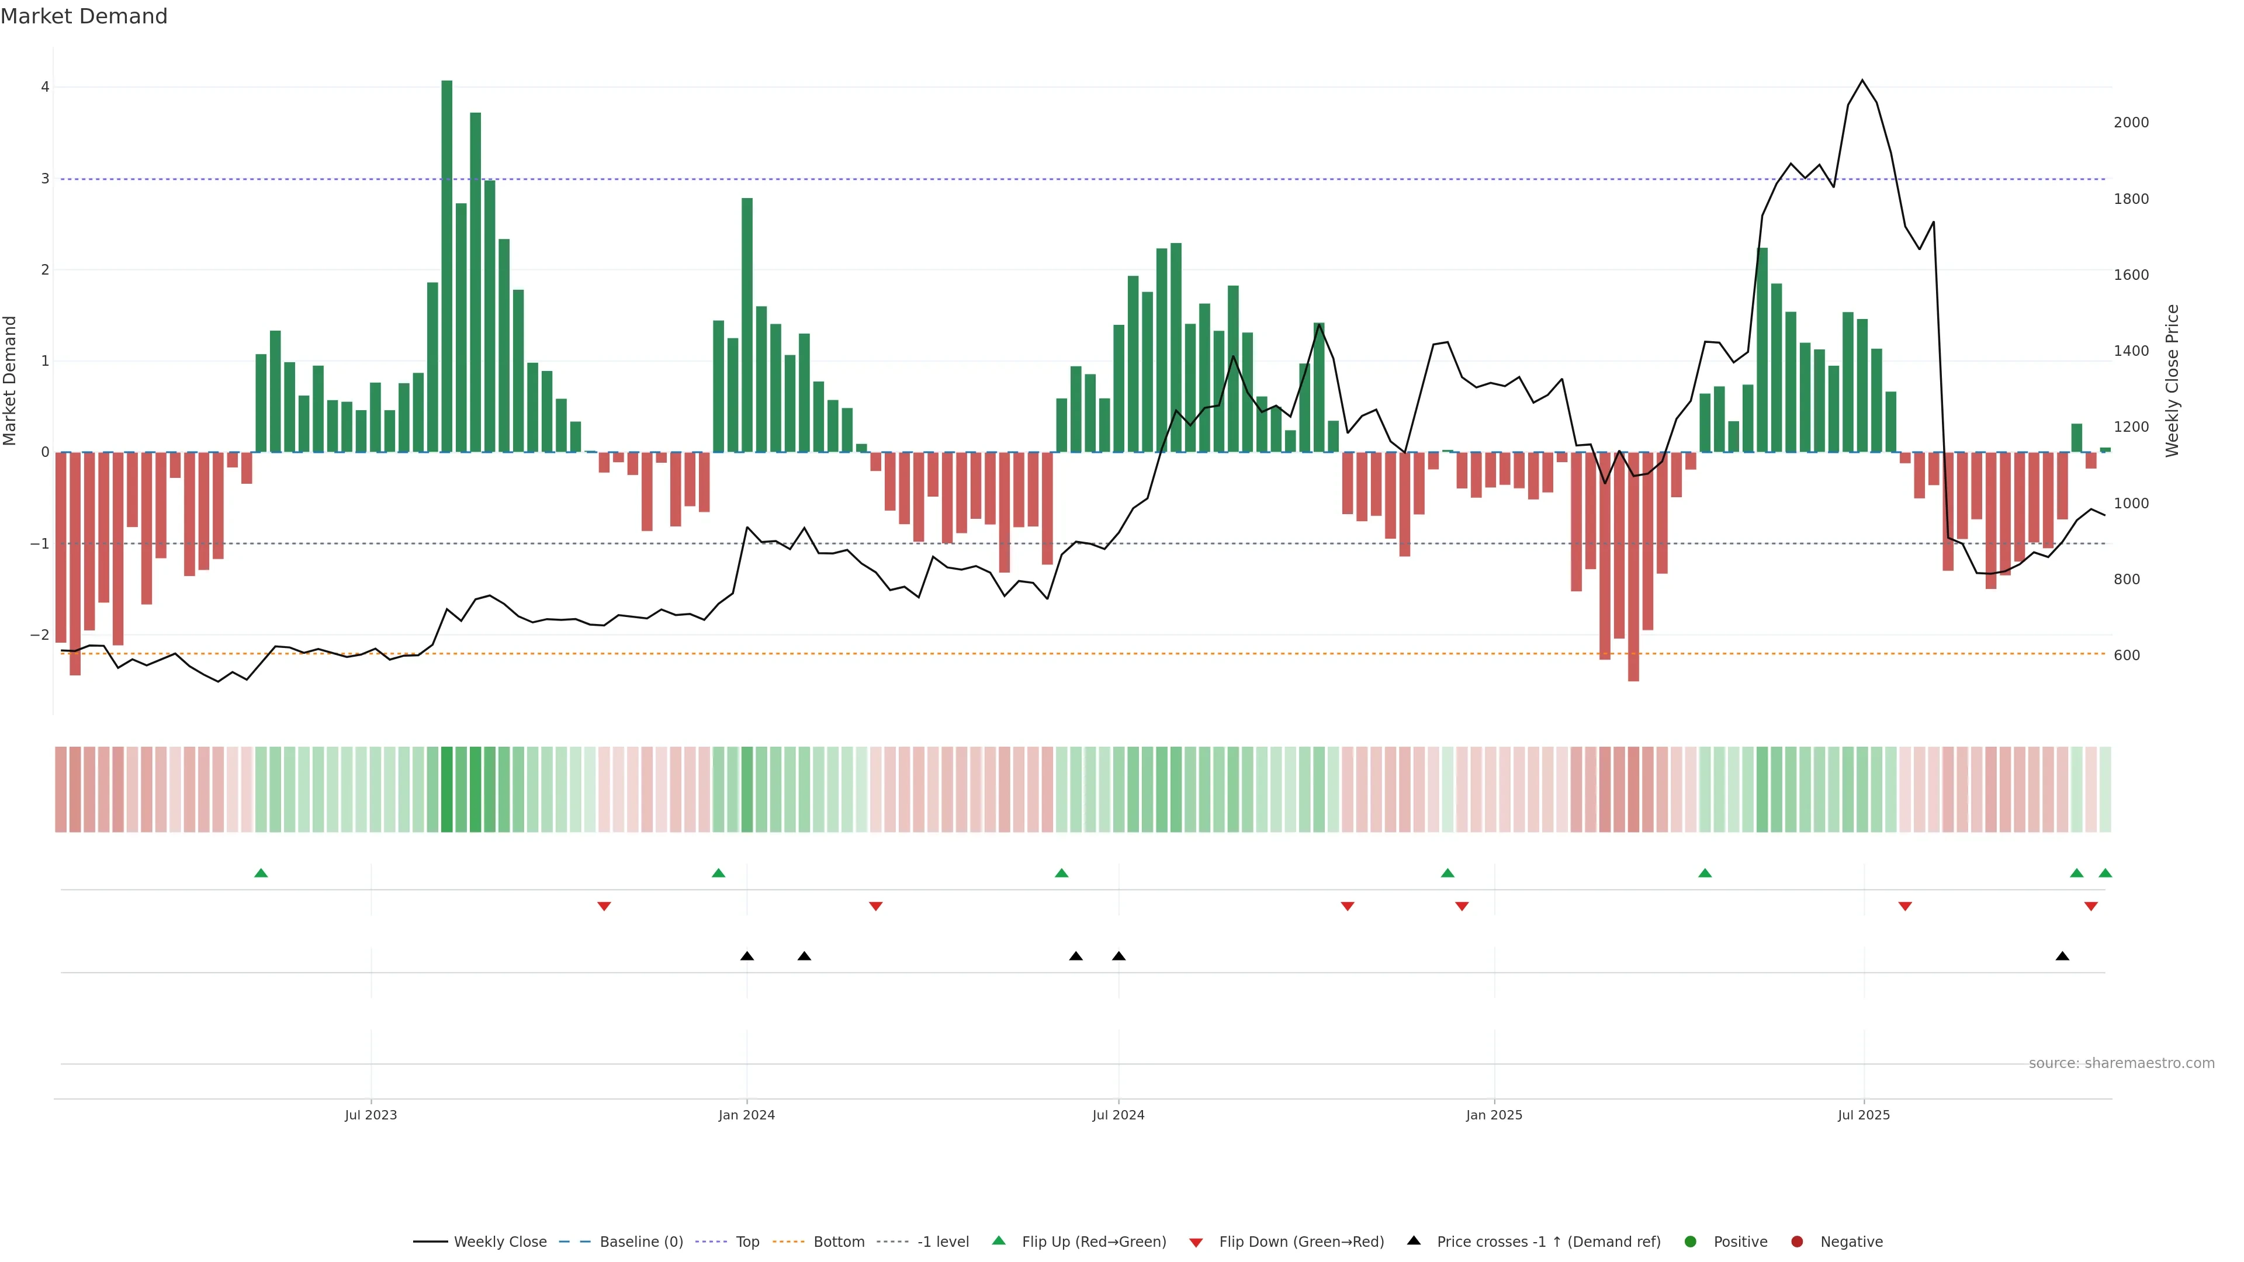Click the darkest green heatmap strip cell
Viewport: 2244px width, 1262px height.
[x=447, y=789]
